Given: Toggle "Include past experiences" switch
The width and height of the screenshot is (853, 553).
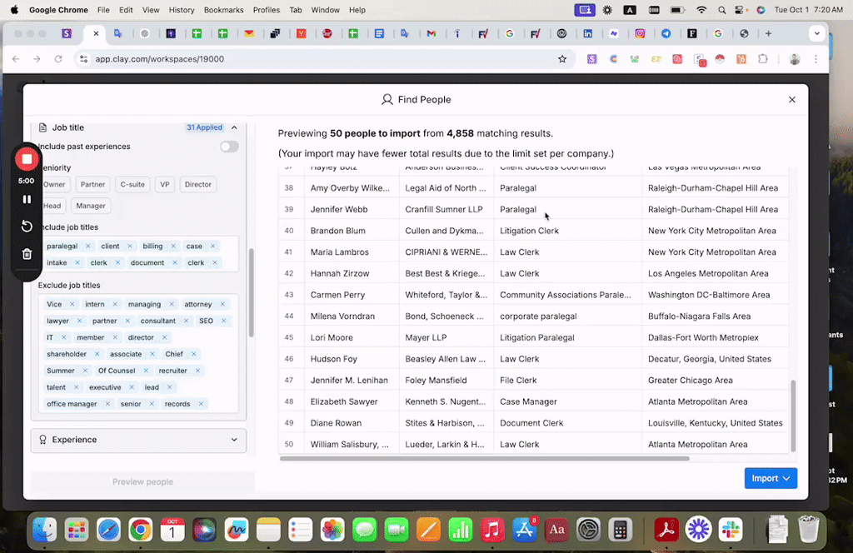Looking at the screenshot, I should coord(229,147).
